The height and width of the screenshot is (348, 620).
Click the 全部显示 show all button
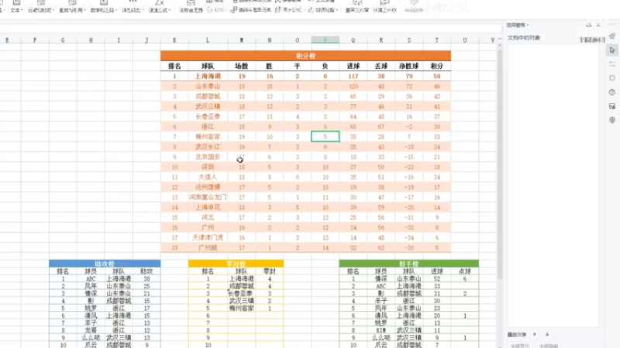520,346
